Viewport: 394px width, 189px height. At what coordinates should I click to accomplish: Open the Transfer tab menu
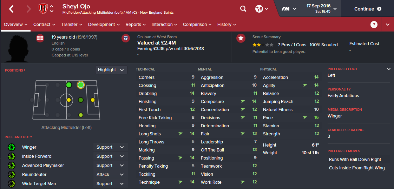pos(71,25)
